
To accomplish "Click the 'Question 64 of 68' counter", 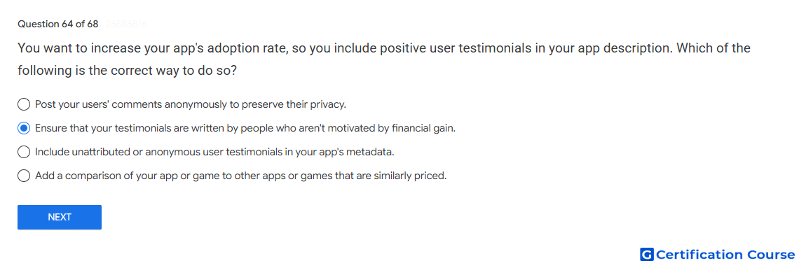I will point(57,24).
